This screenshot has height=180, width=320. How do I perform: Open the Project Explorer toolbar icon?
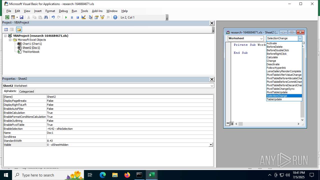[90, 17]
